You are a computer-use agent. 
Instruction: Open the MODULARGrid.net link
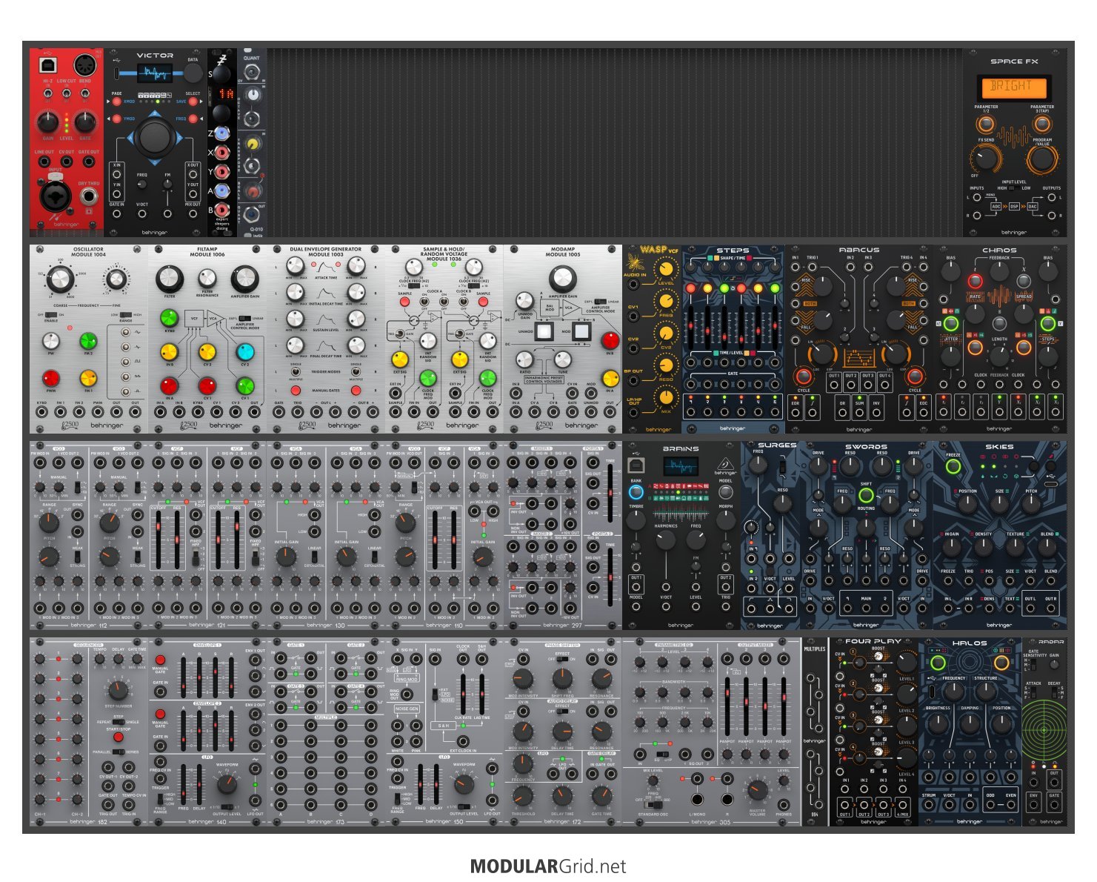tap(548, 866)
